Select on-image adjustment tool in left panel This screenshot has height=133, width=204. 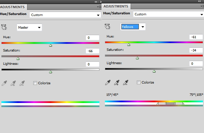pos(4,27)
